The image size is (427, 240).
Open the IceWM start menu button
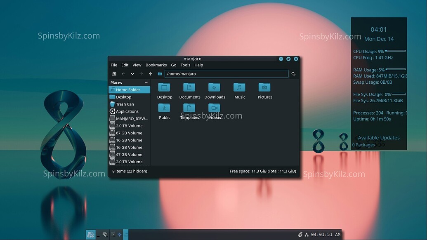91,234
